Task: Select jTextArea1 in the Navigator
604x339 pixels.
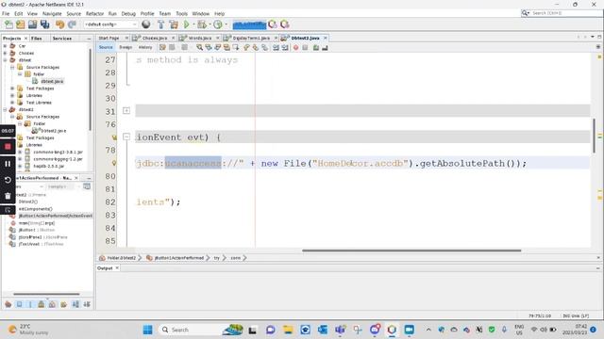Action: (41, 244)
